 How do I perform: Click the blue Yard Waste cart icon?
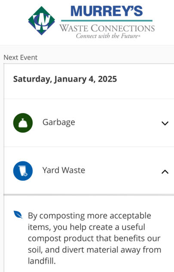point(23,171)
